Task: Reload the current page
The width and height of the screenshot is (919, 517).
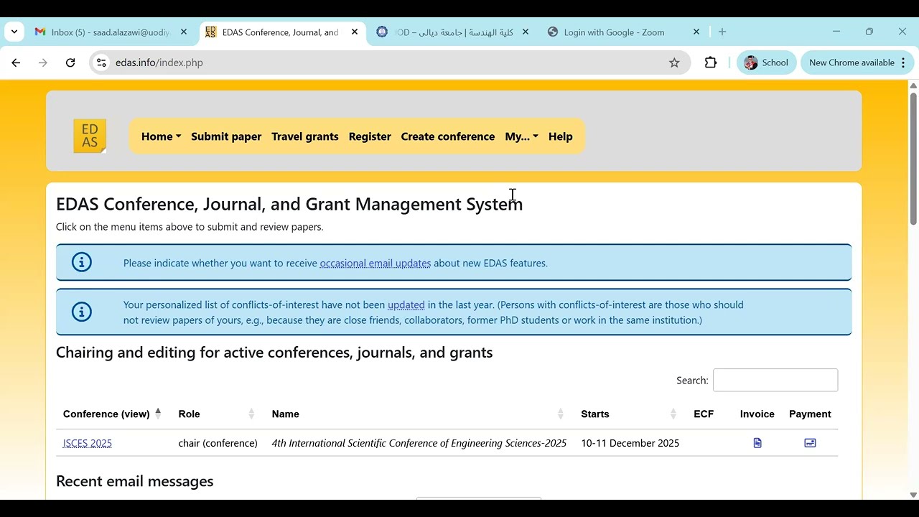Action: tap(70, 62)
